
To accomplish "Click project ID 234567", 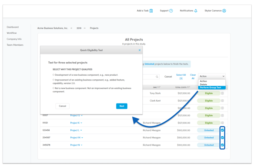I will [46, 138].
